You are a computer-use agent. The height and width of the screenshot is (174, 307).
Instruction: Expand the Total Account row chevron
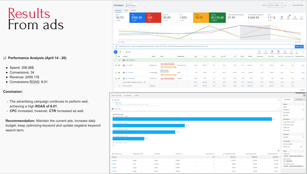[x=120, y=86]
